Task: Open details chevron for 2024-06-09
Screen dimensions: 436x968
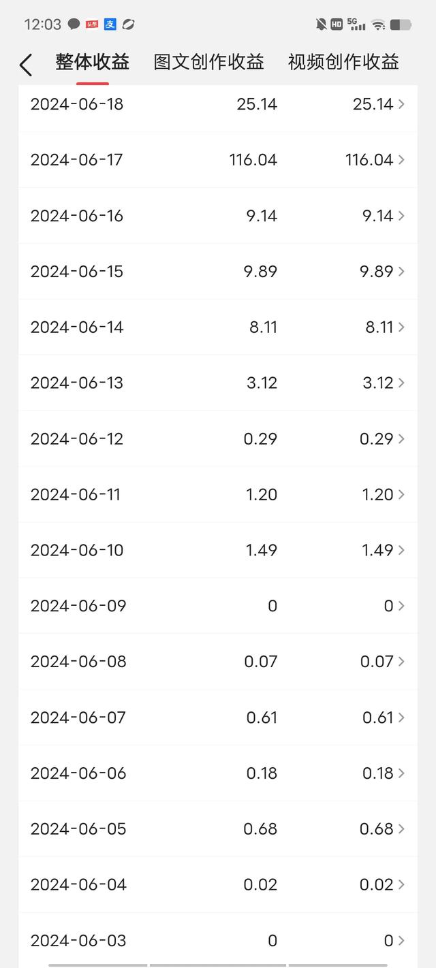Action: 401,607
